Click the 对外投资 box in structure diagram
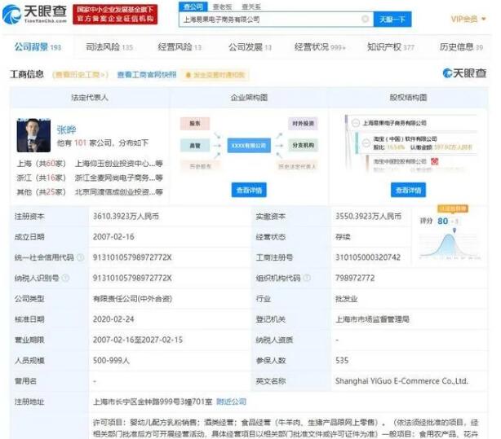The width and height of the screenshot is (501, 439). click(303, 124)
